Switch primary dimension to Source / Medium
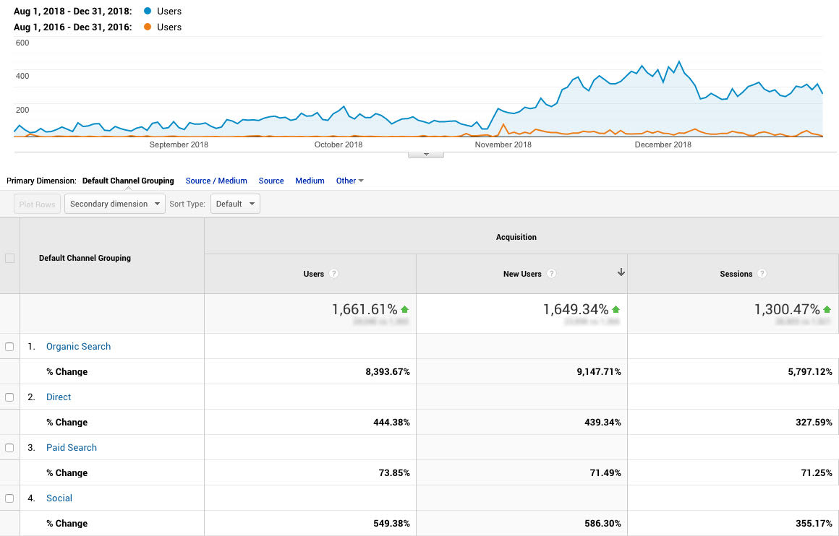Image resolution: width=839 pixels, height=536 pixels. 216,181
